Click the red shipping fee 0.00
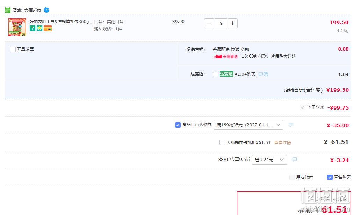The width and height of the screenshot is (353, 215). [x=343, y=49]
